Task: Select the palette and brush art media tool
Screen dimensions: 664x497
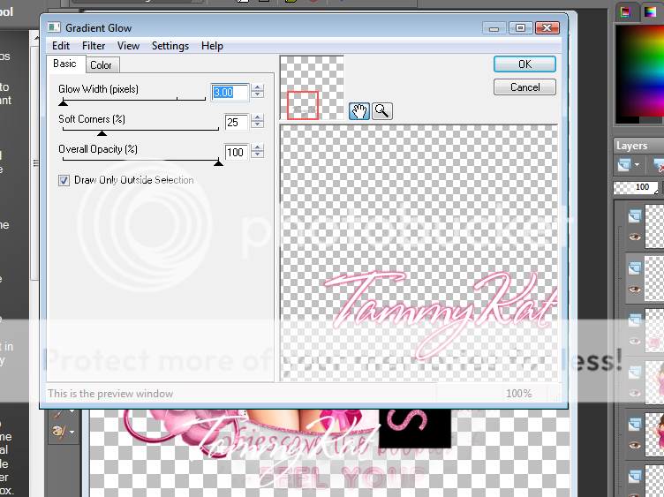Action: [58, 432]
